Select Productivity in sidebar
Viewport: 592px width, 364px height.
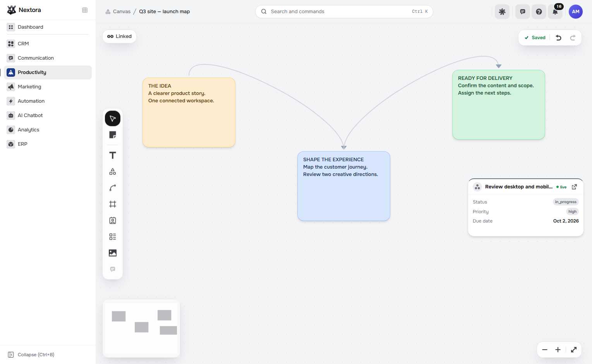48,72
